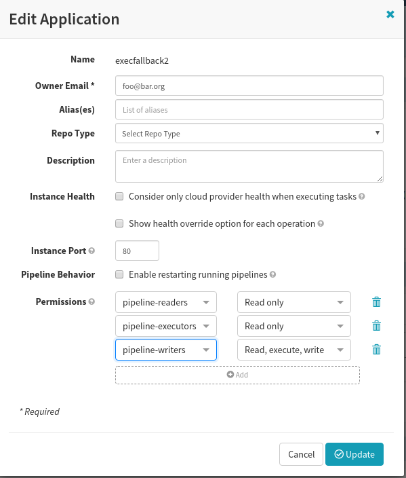
Task: Close the Edit Application dialog
Action: coord(390,14)
